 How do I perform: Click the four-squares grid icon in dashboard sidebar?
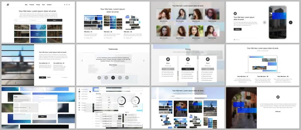pos(79,92)
